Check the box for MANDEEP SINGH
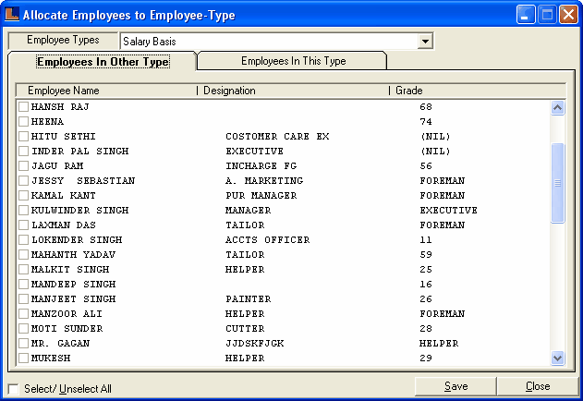 [23, 284]
